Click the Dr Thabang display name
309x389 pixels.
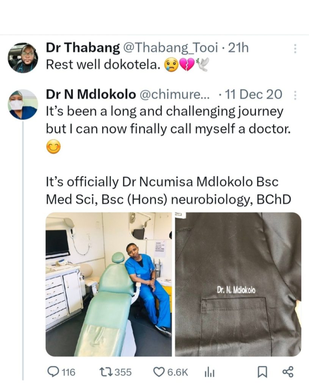point(82,48)
